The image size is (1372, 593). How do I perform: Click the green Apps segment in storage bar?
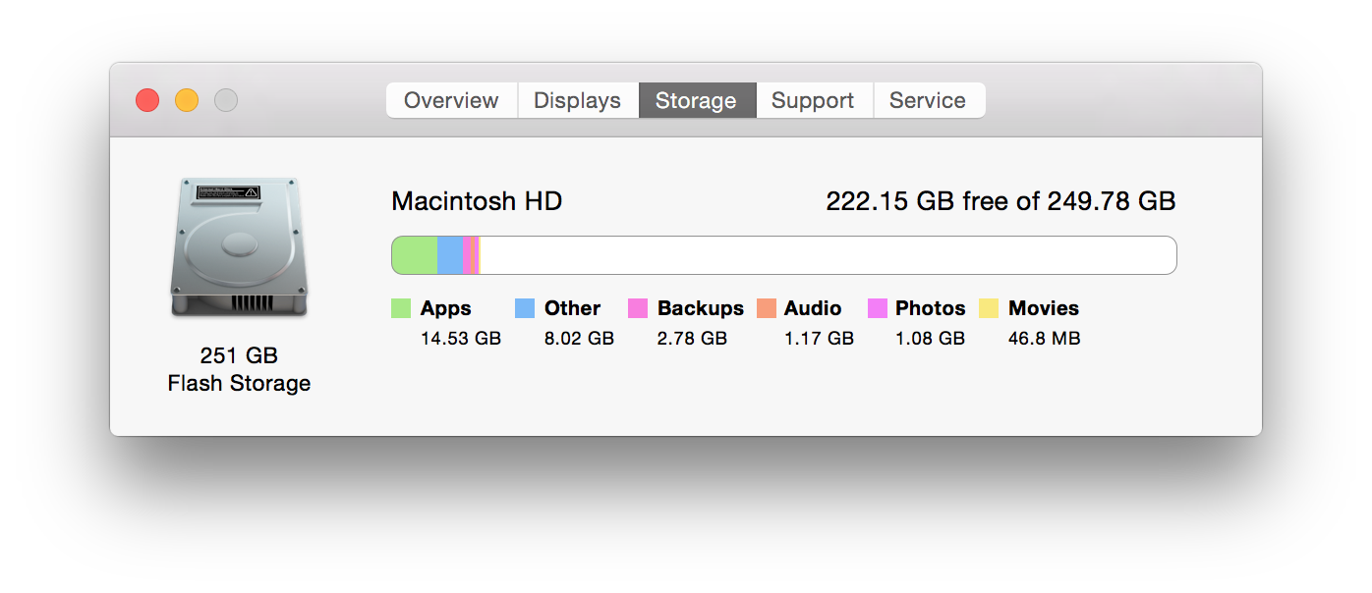(x=415, y=255)
